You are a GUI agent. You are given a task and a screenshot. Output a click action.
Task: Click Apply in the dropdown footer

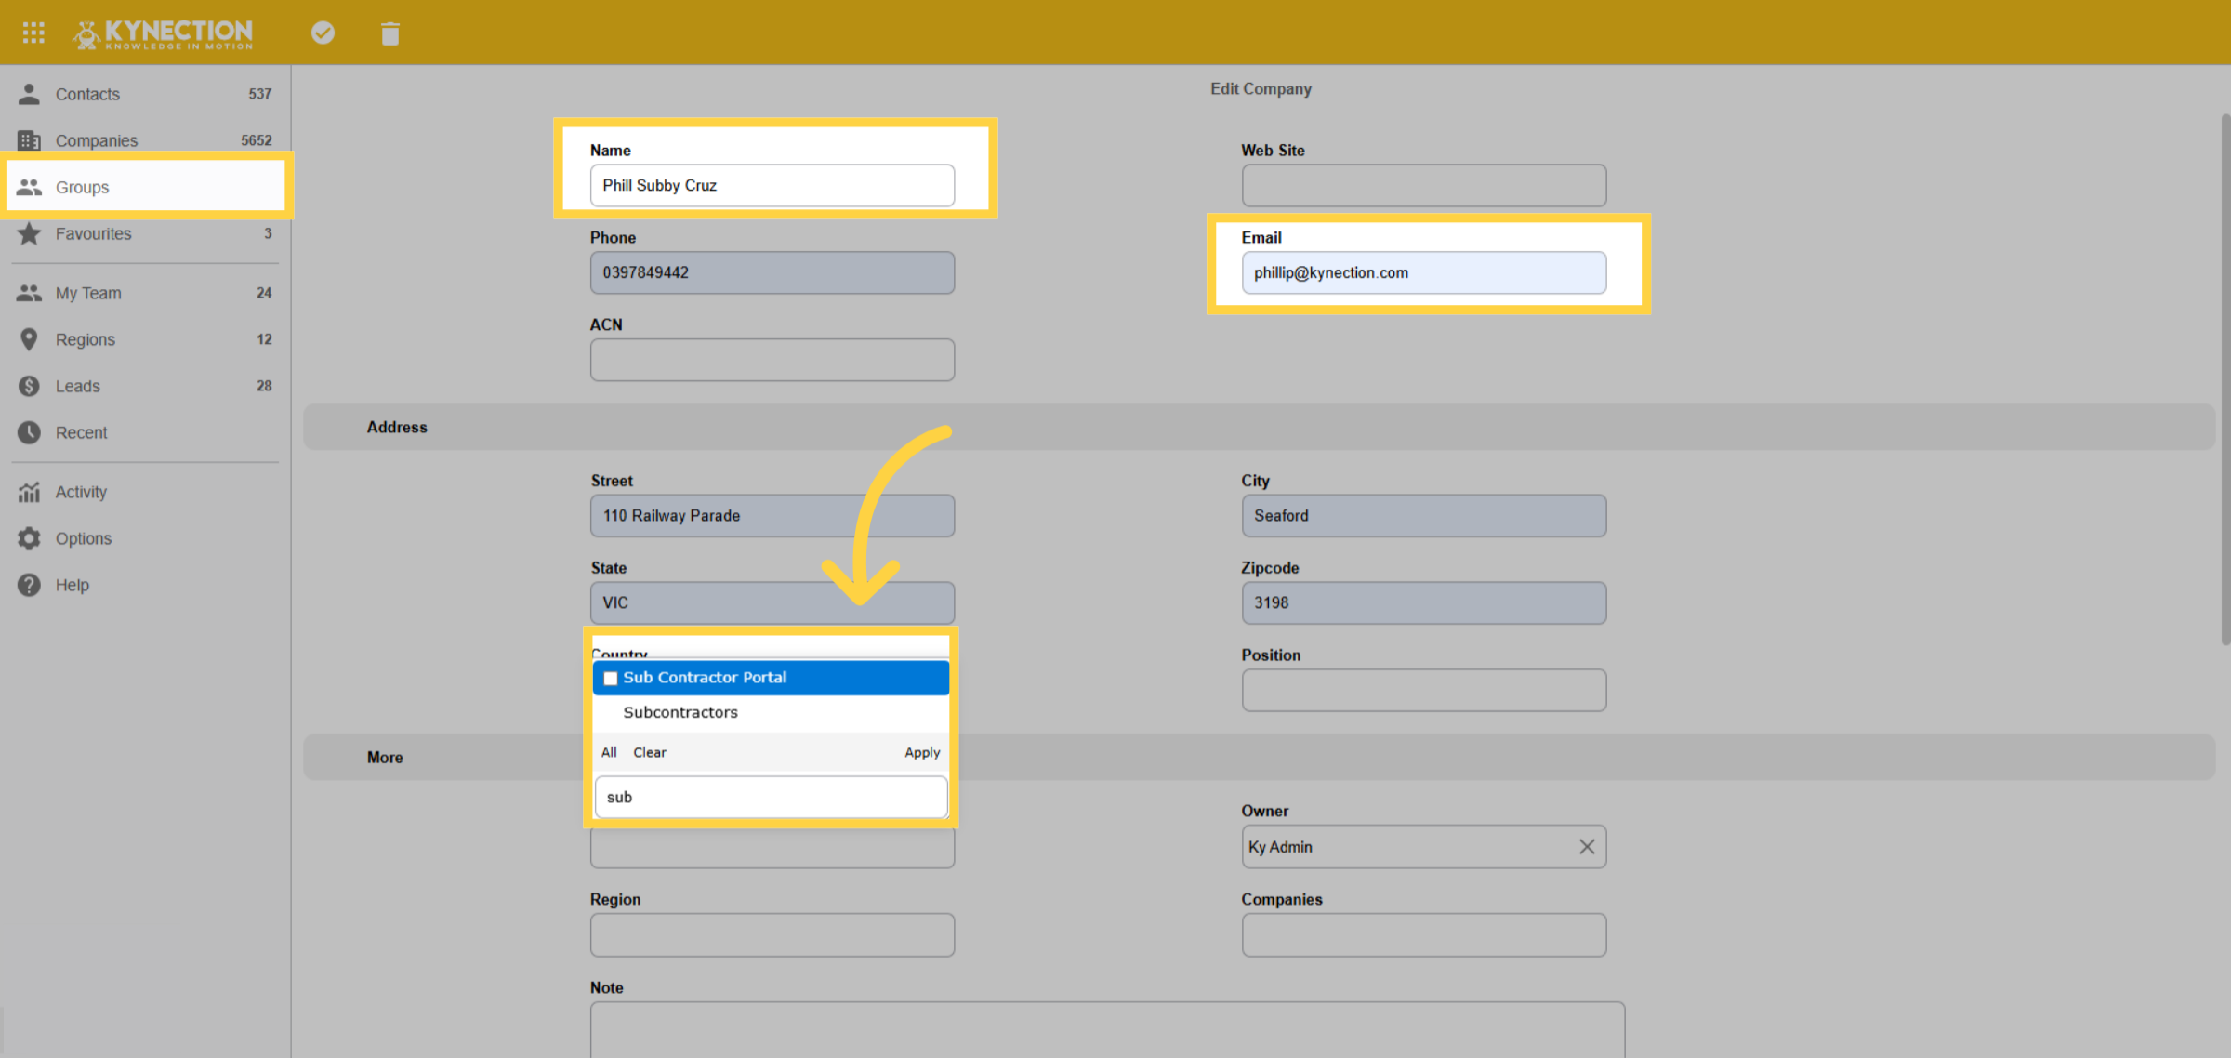tap(922, 752)
